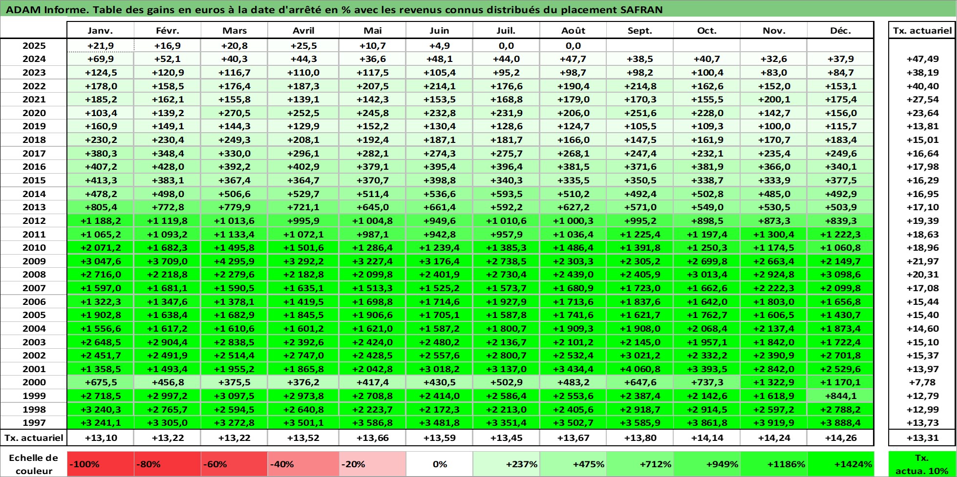The image size is (957, 477).
Task: Click the 2025 row label
Action: (34, 46)
